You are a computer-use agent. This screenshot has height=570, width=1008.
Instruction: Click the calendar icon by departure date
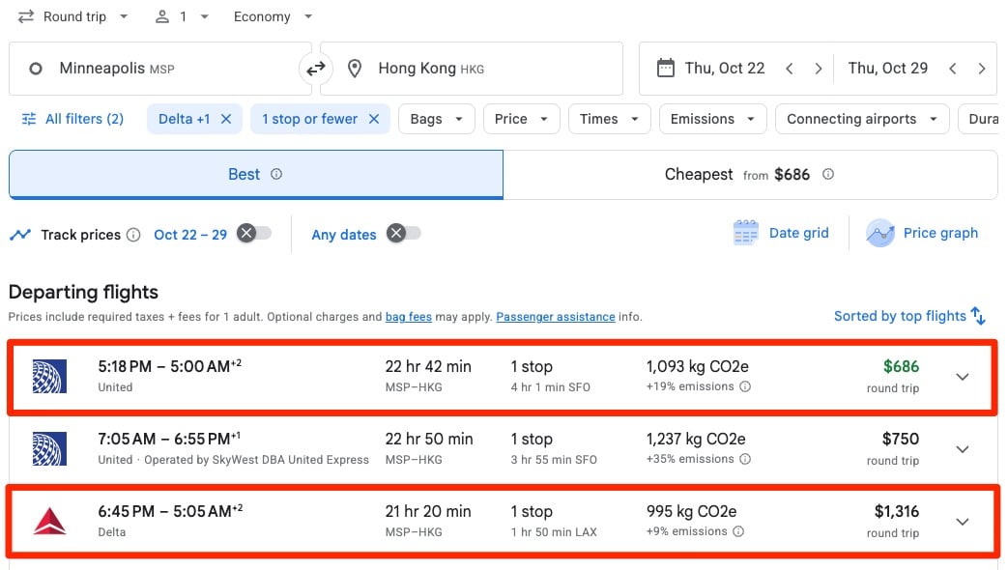pos(665,69)
